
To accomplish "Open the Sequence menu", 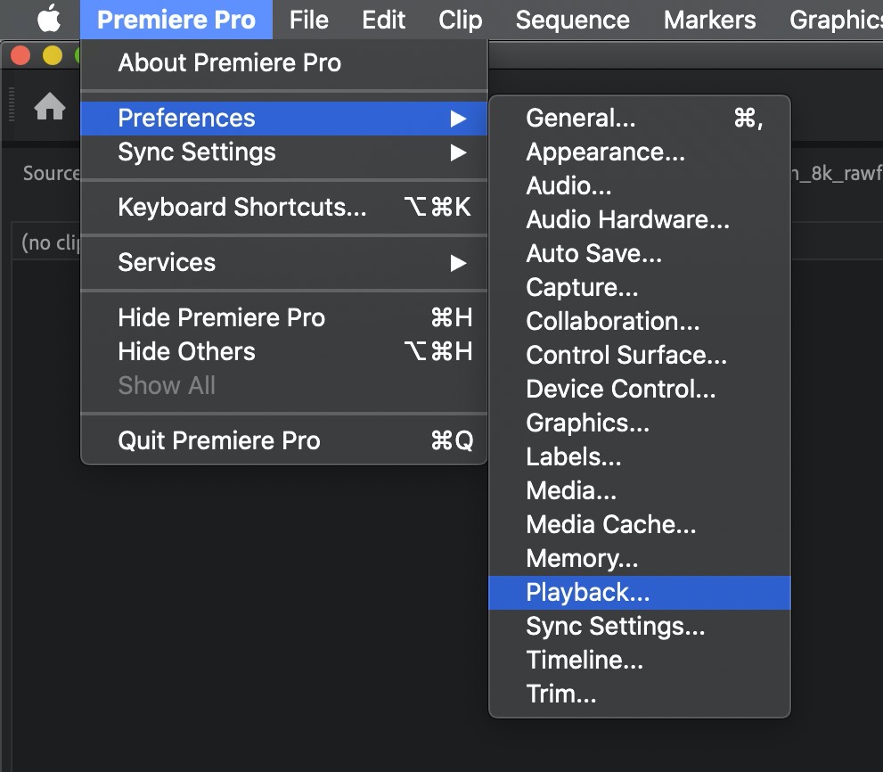I will [572, 19].
